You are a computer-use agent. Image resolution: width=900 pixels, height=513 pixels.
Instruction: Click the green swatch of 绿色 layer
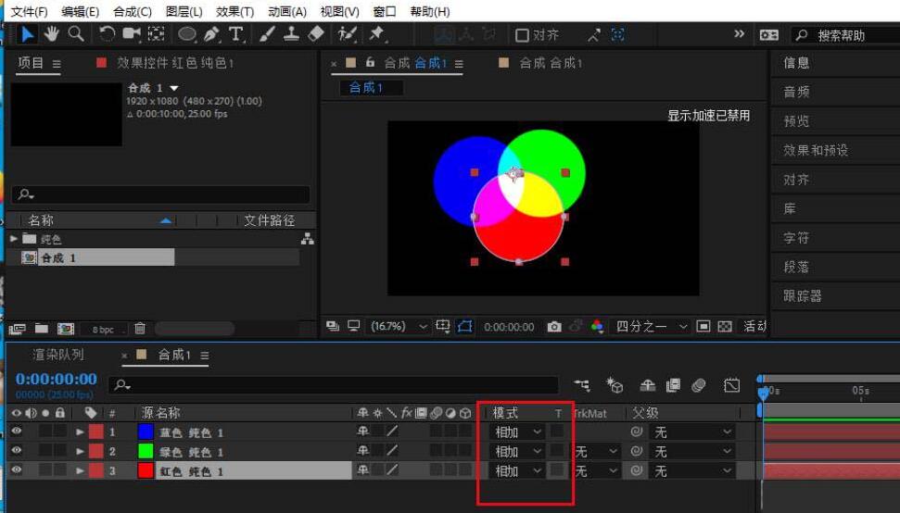tap(146, 452)
